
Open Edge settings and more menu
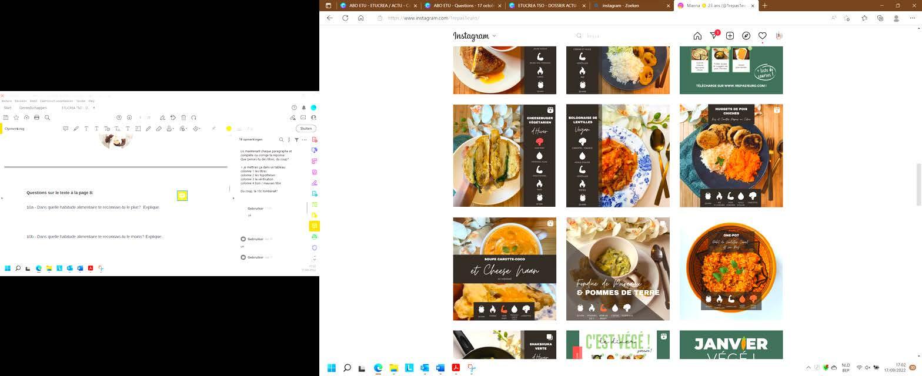[912, 18]
